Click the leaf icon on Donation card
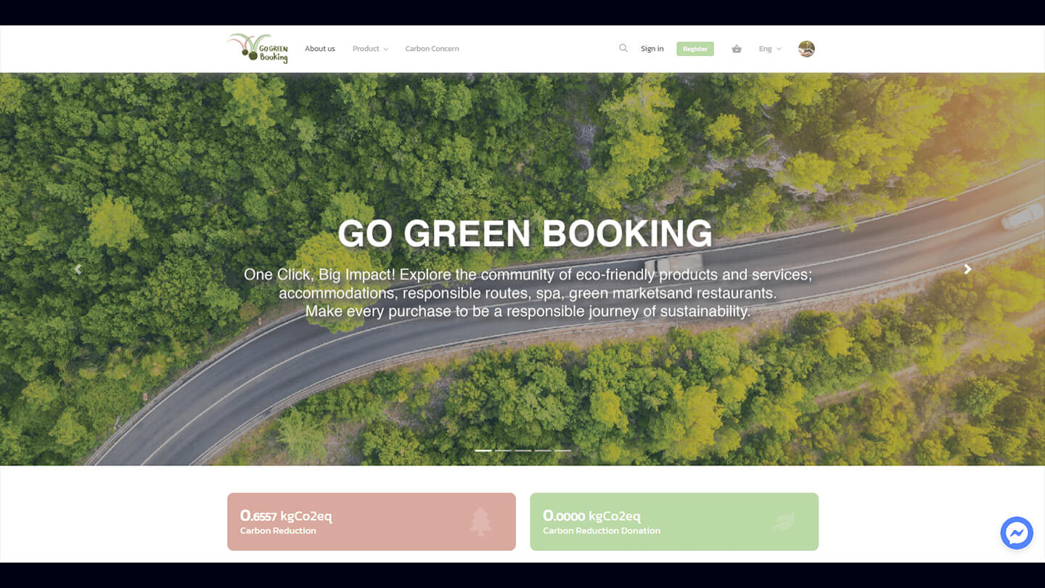The image size is (1045, 588). 783,521
